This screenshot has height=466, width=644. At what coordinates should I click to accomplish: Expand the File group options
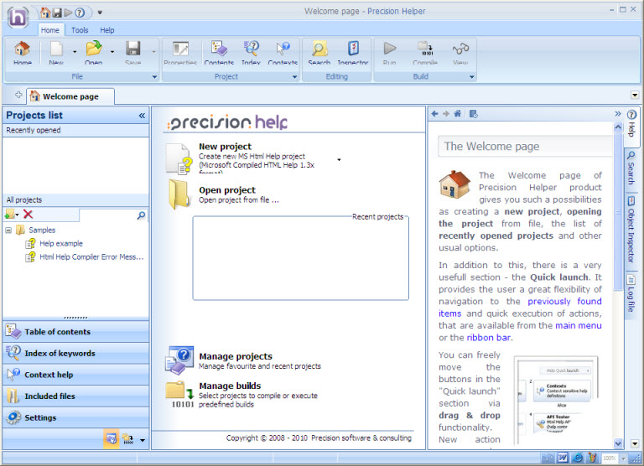154,77
